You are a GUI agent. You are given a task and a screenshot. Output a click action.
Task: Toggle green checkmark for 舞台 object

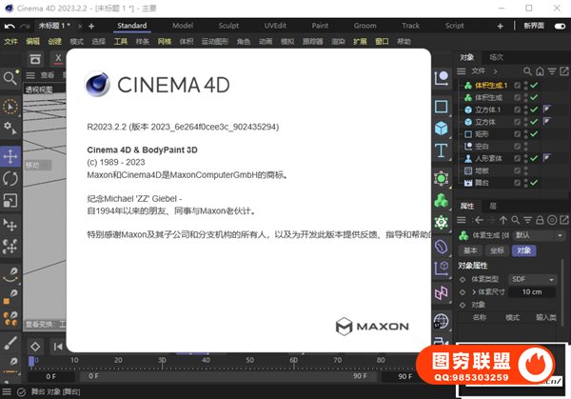534,182
